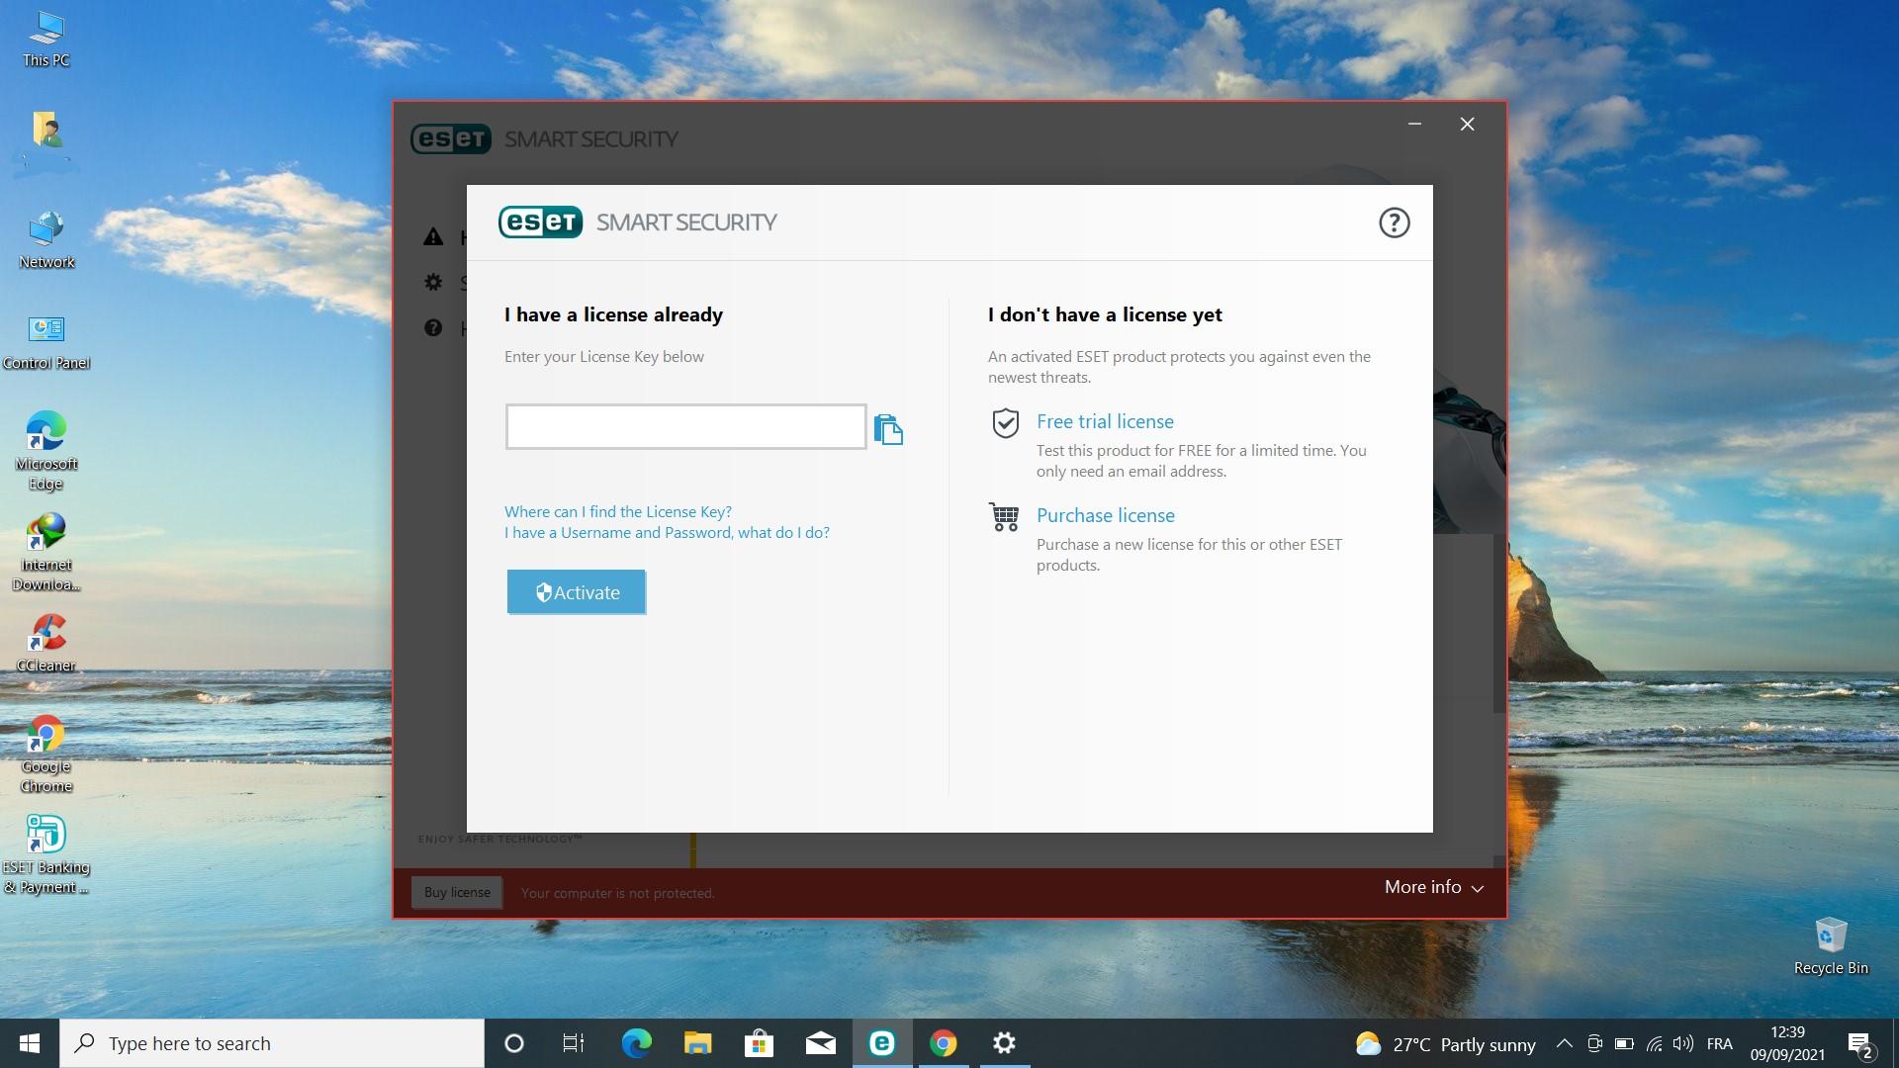Select Internet Download Manager desktop shortcut
The image size is (1899, 1068).
tap(46, 552)
